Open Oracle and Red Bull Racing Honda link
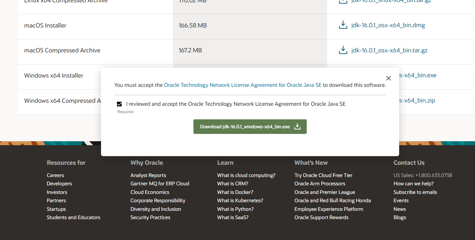475x240 pixels. [x=333, y=201]
